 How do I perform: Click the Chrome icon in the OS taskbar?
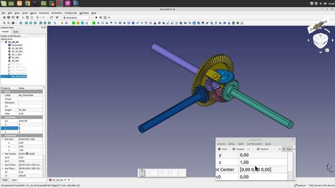pyautogui.click(x=28, y=3)
